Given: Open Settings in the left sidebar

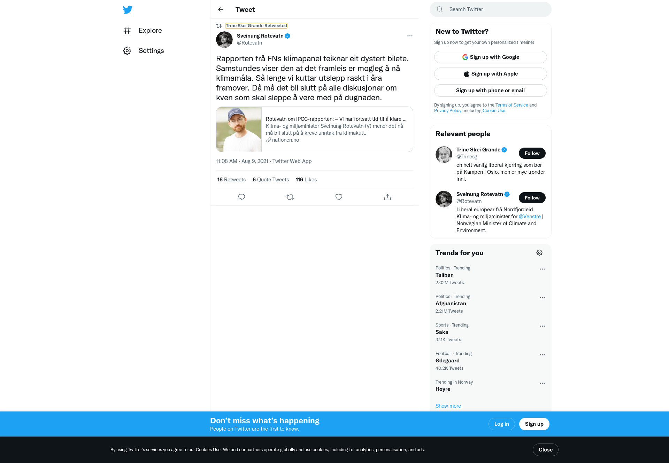Looking at the screenshot, I should pyautogui.click(x=144, y=50).
